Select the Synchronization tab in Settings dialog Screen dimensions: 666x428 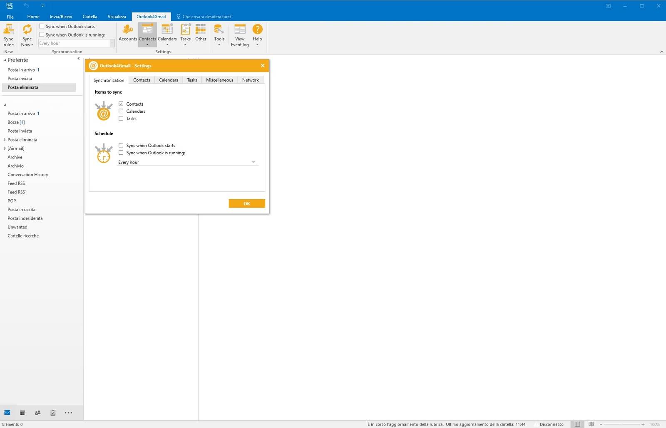[x=109, y=80]
